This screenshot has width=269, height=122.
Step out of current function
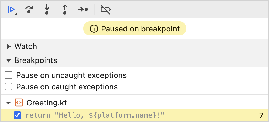tap(65, 9)
